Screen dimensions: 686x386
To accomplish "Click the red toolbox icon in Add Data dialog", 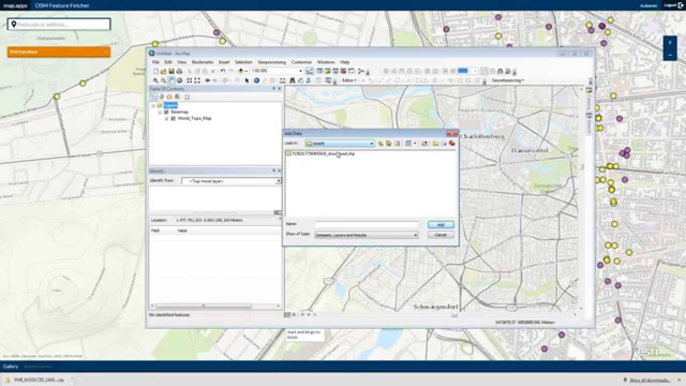I will coord(452,143).
